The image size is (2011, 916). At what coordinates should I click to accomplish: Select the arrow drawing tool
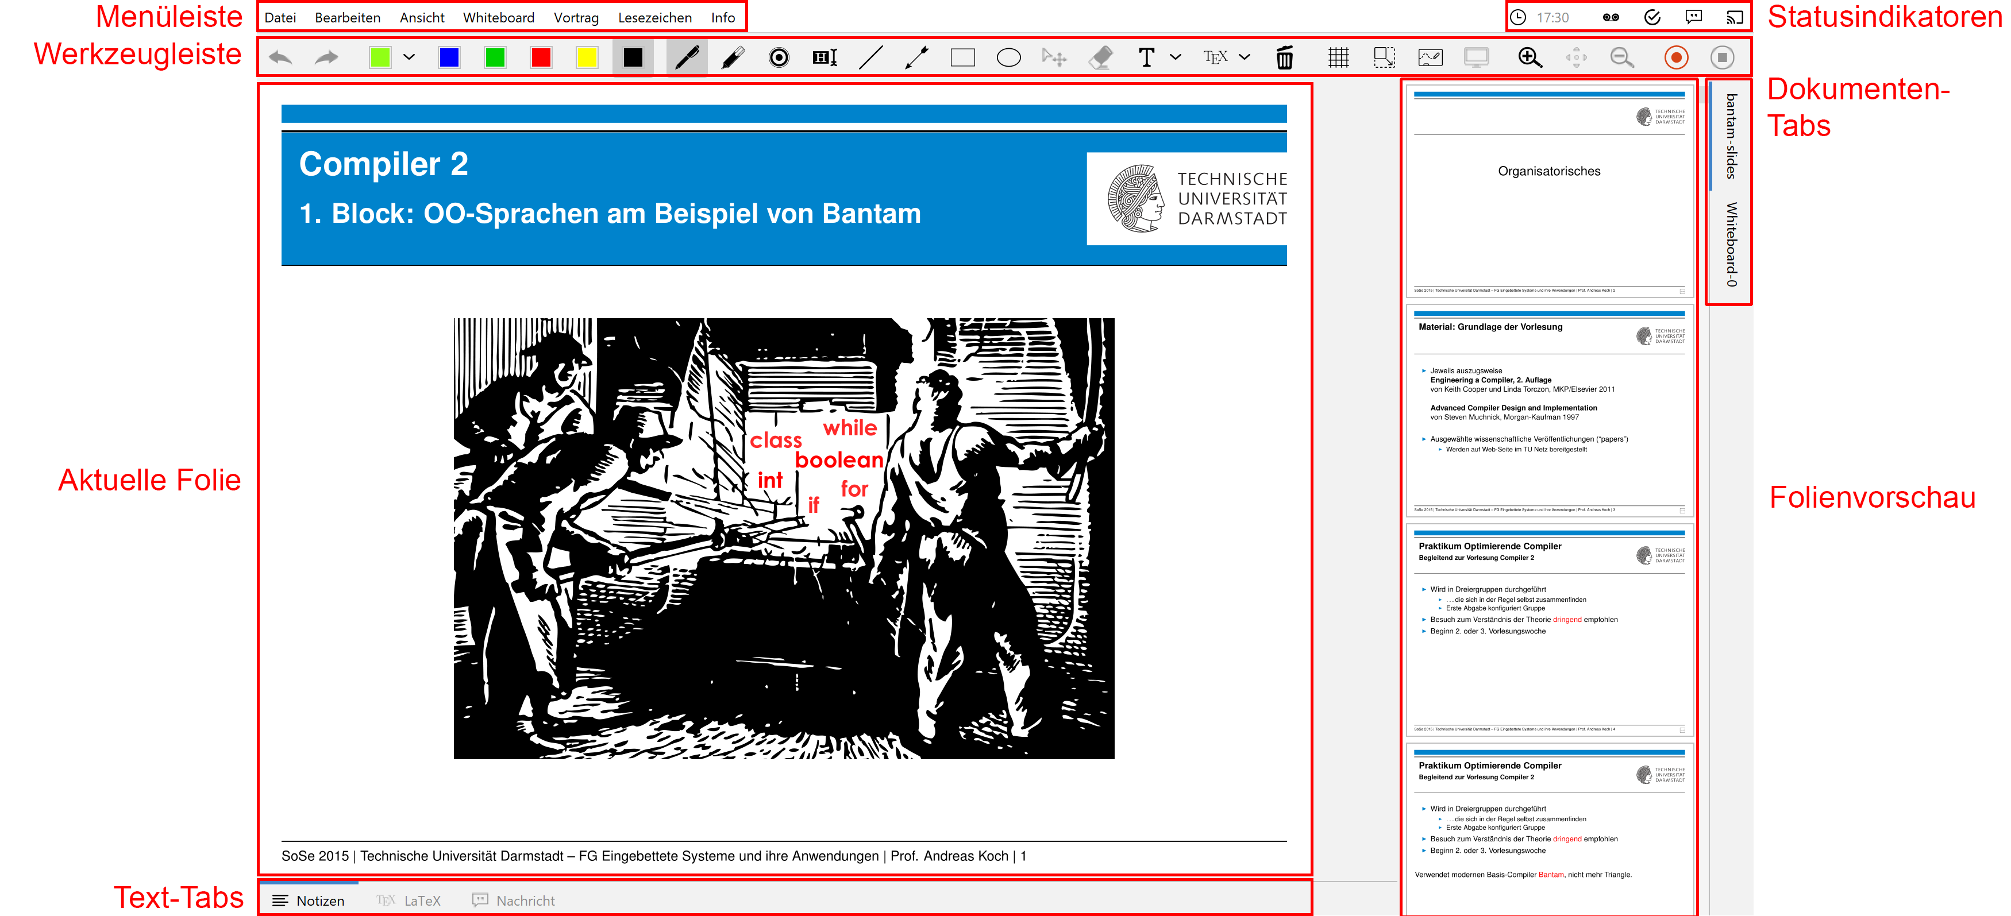[x=916, y=57]
